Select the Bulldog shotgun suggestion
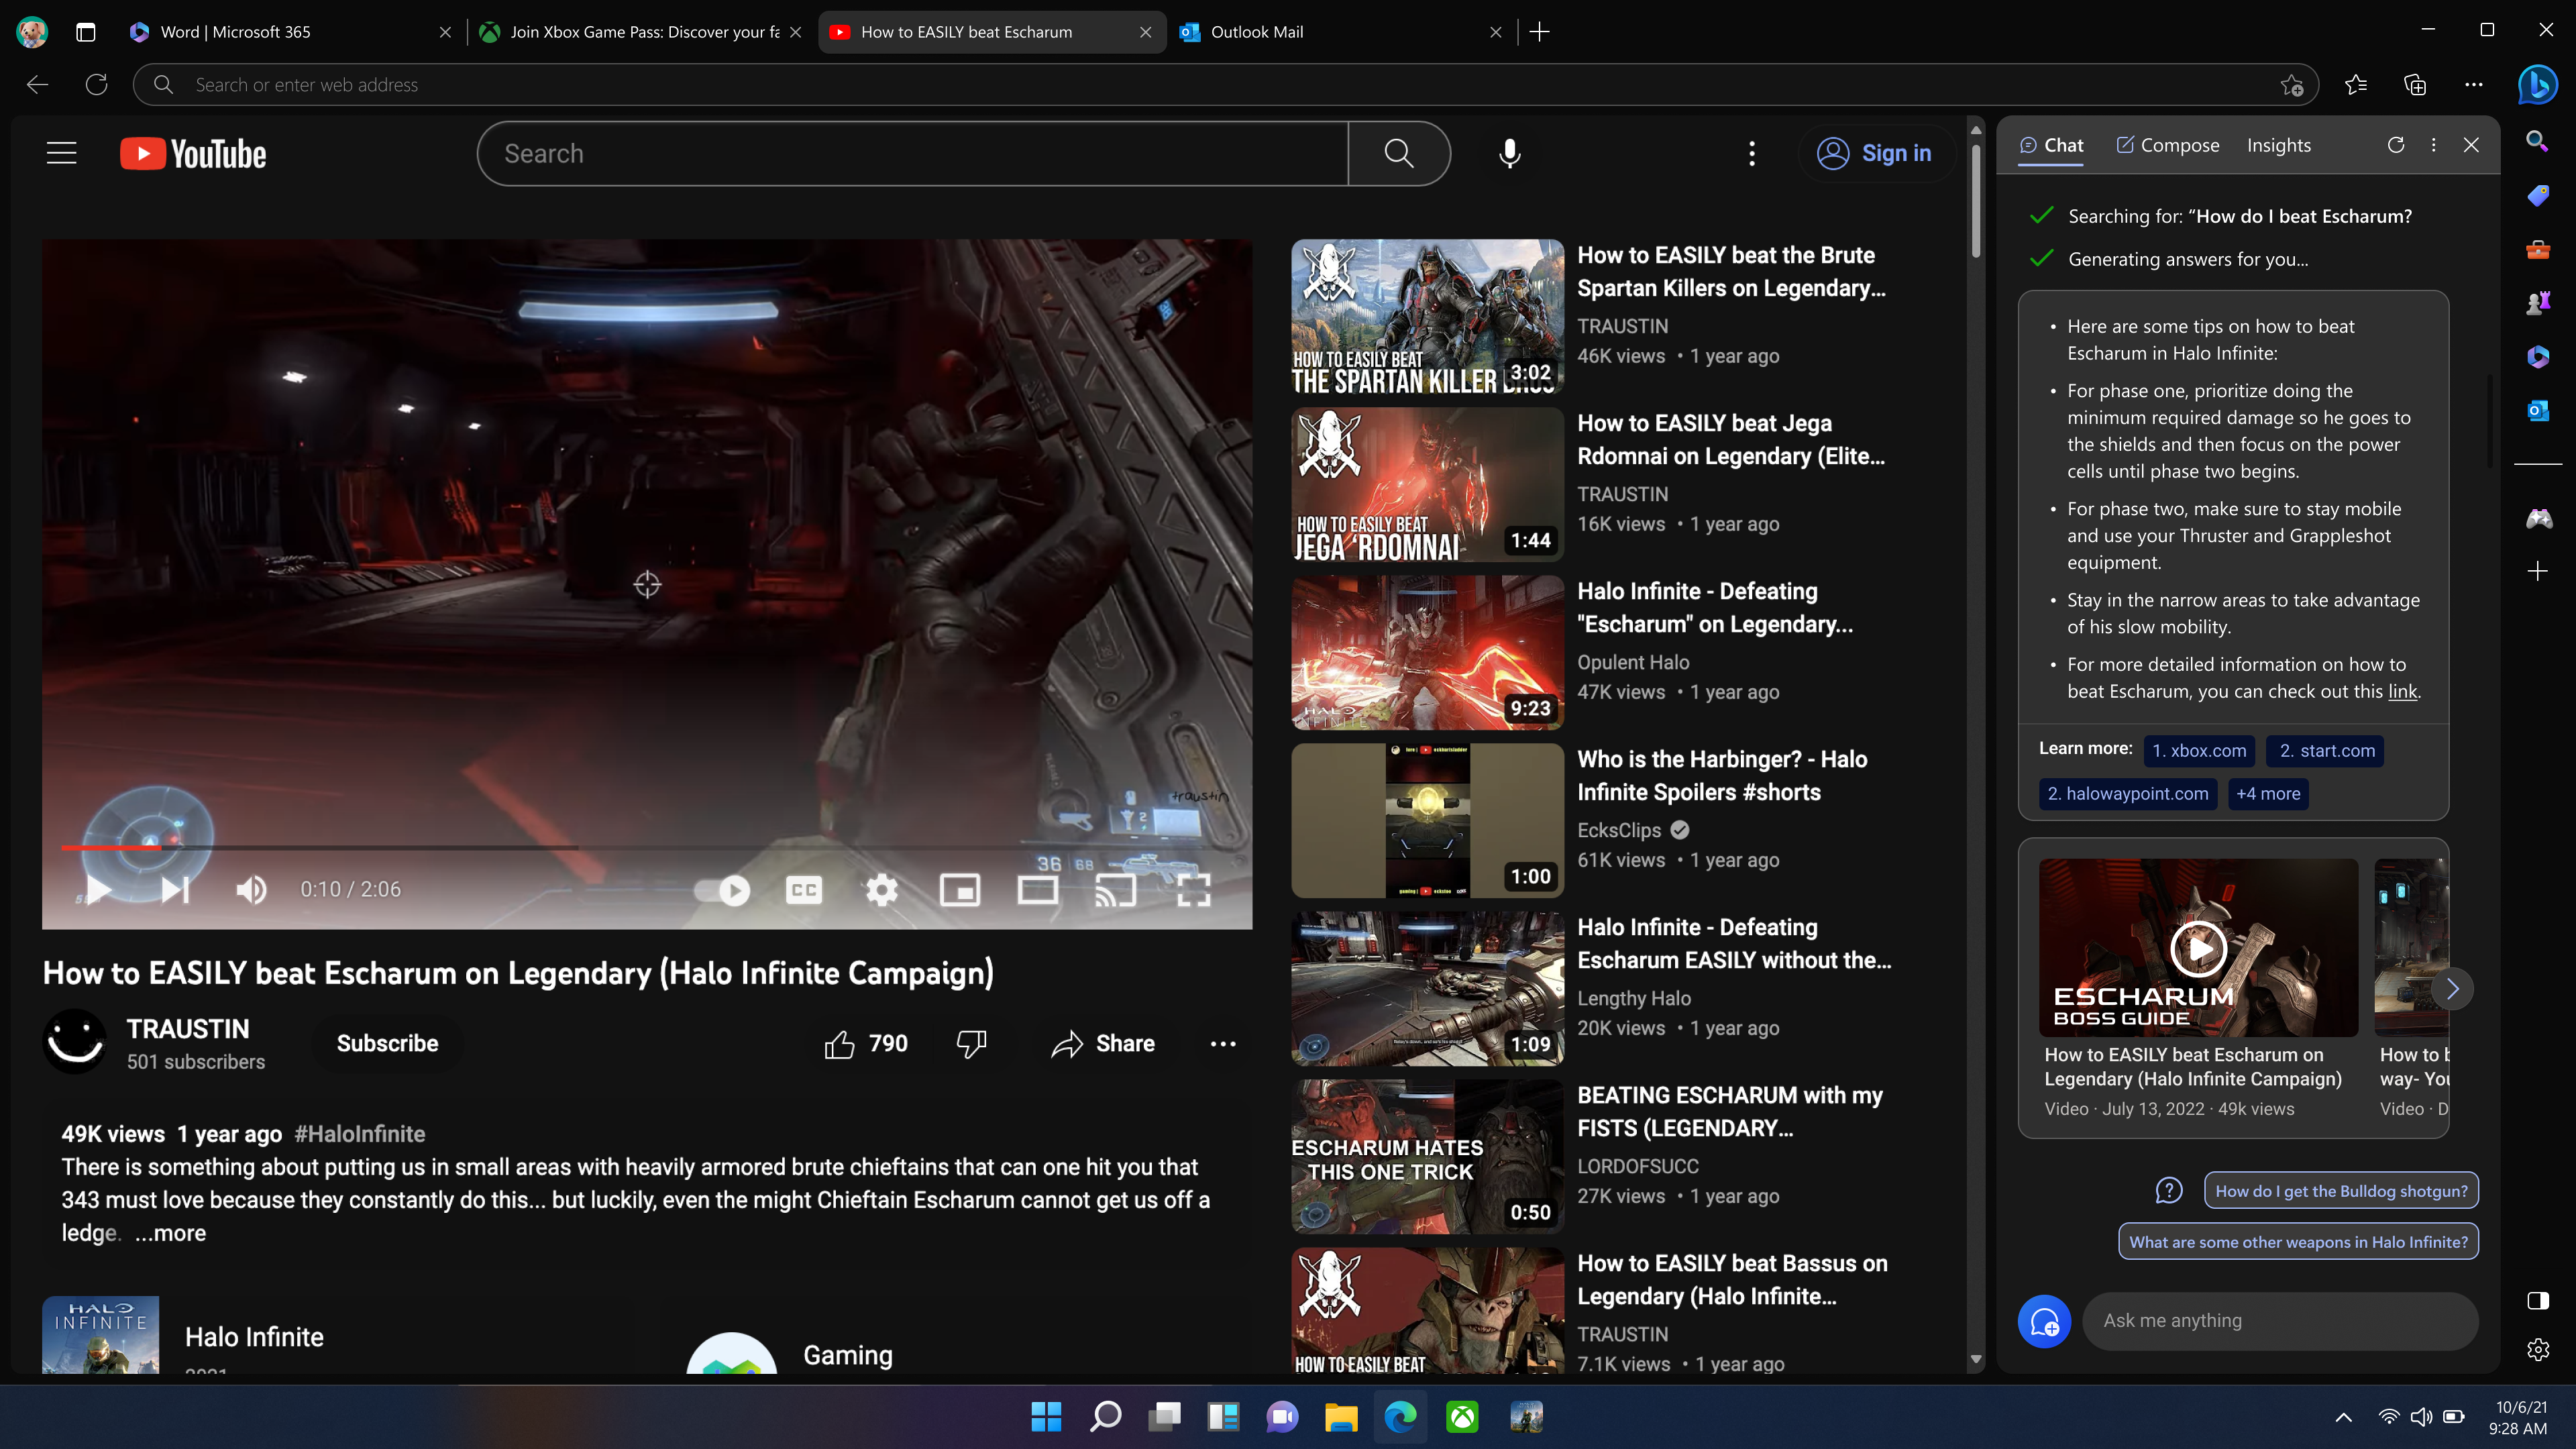 click(2341, 1191)
